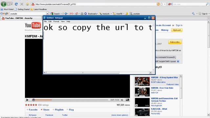Open the KMFDM - Free Your Hate link
Image resolution: width=210 pixels, height=118 pixels.
click(162, 88)
